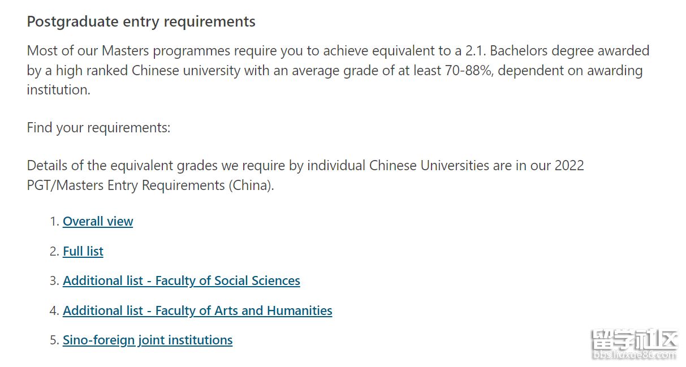This screenshot has height=367, width=686.
Task: Click the word 'institution.' ending first paragraph
Action: 59,90
